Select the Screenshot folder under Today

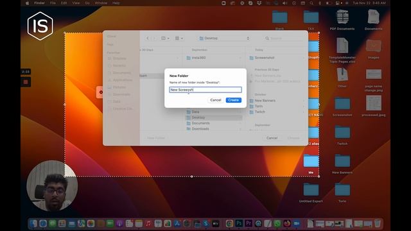[x=276, y=58]
